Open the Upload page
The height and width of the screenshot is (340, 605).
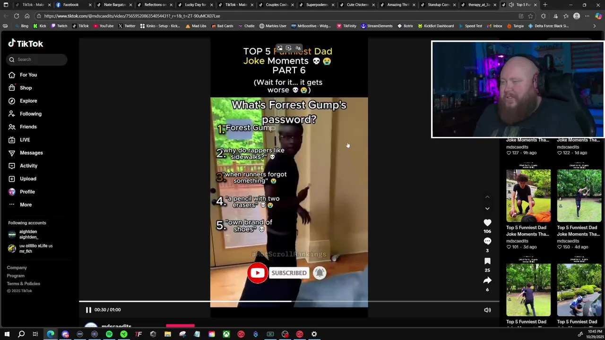[22, 178]
